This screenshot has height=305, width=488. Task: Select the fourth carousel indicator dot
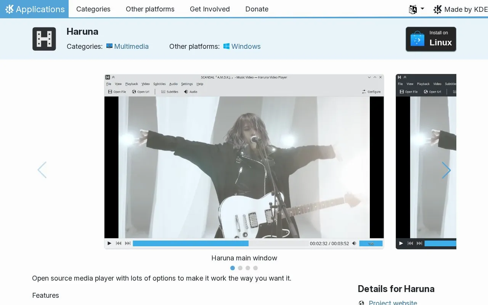click(255, 268)
